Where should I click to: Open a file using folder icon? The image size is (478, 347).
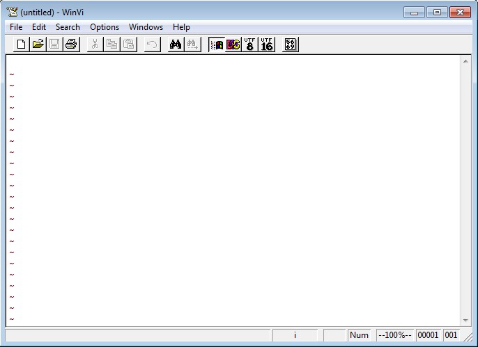point(38,45)
